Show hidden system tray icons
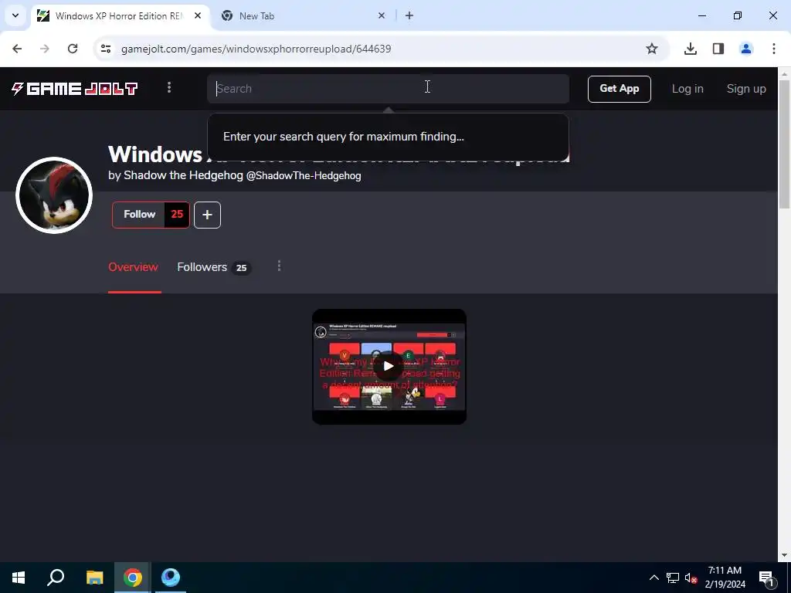The image size is (791, 593). [x=654, y=578]
